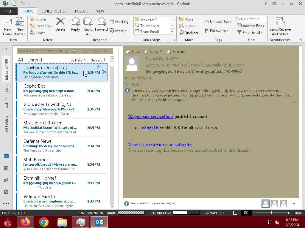Expand the folder pane
Image resolution: width=305 pixels, height=228 pixels.
6,49
